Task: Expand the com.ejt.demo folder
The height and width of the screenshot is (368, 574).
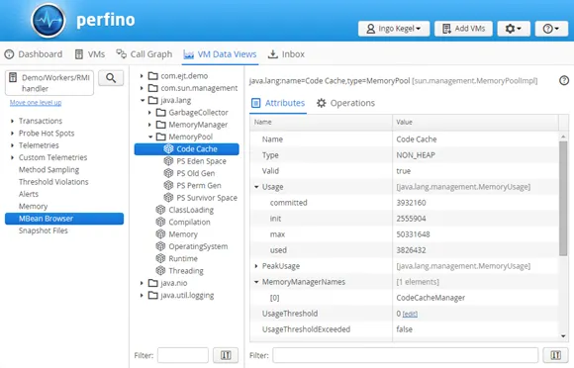Action: pos(142,76)
